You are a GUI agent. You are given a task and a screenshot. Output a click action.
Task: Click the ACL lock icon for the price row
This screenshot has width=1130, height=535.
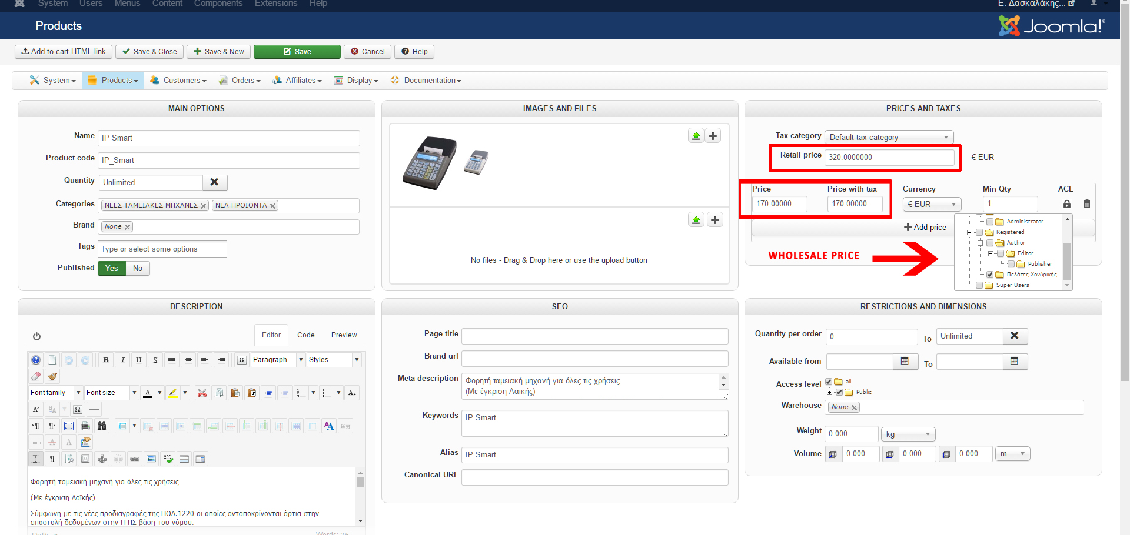[x=1067, y=204]
